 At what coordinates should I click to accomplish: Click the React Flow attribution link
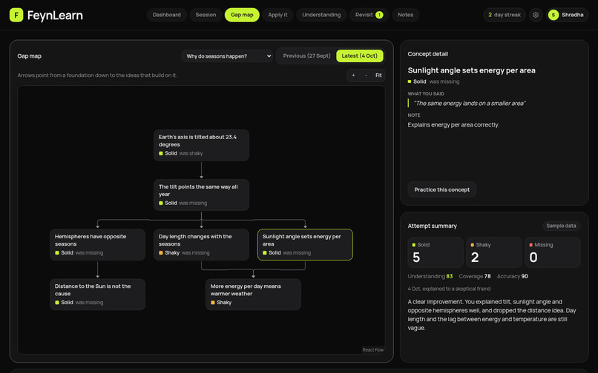click(x=373, y=350)
